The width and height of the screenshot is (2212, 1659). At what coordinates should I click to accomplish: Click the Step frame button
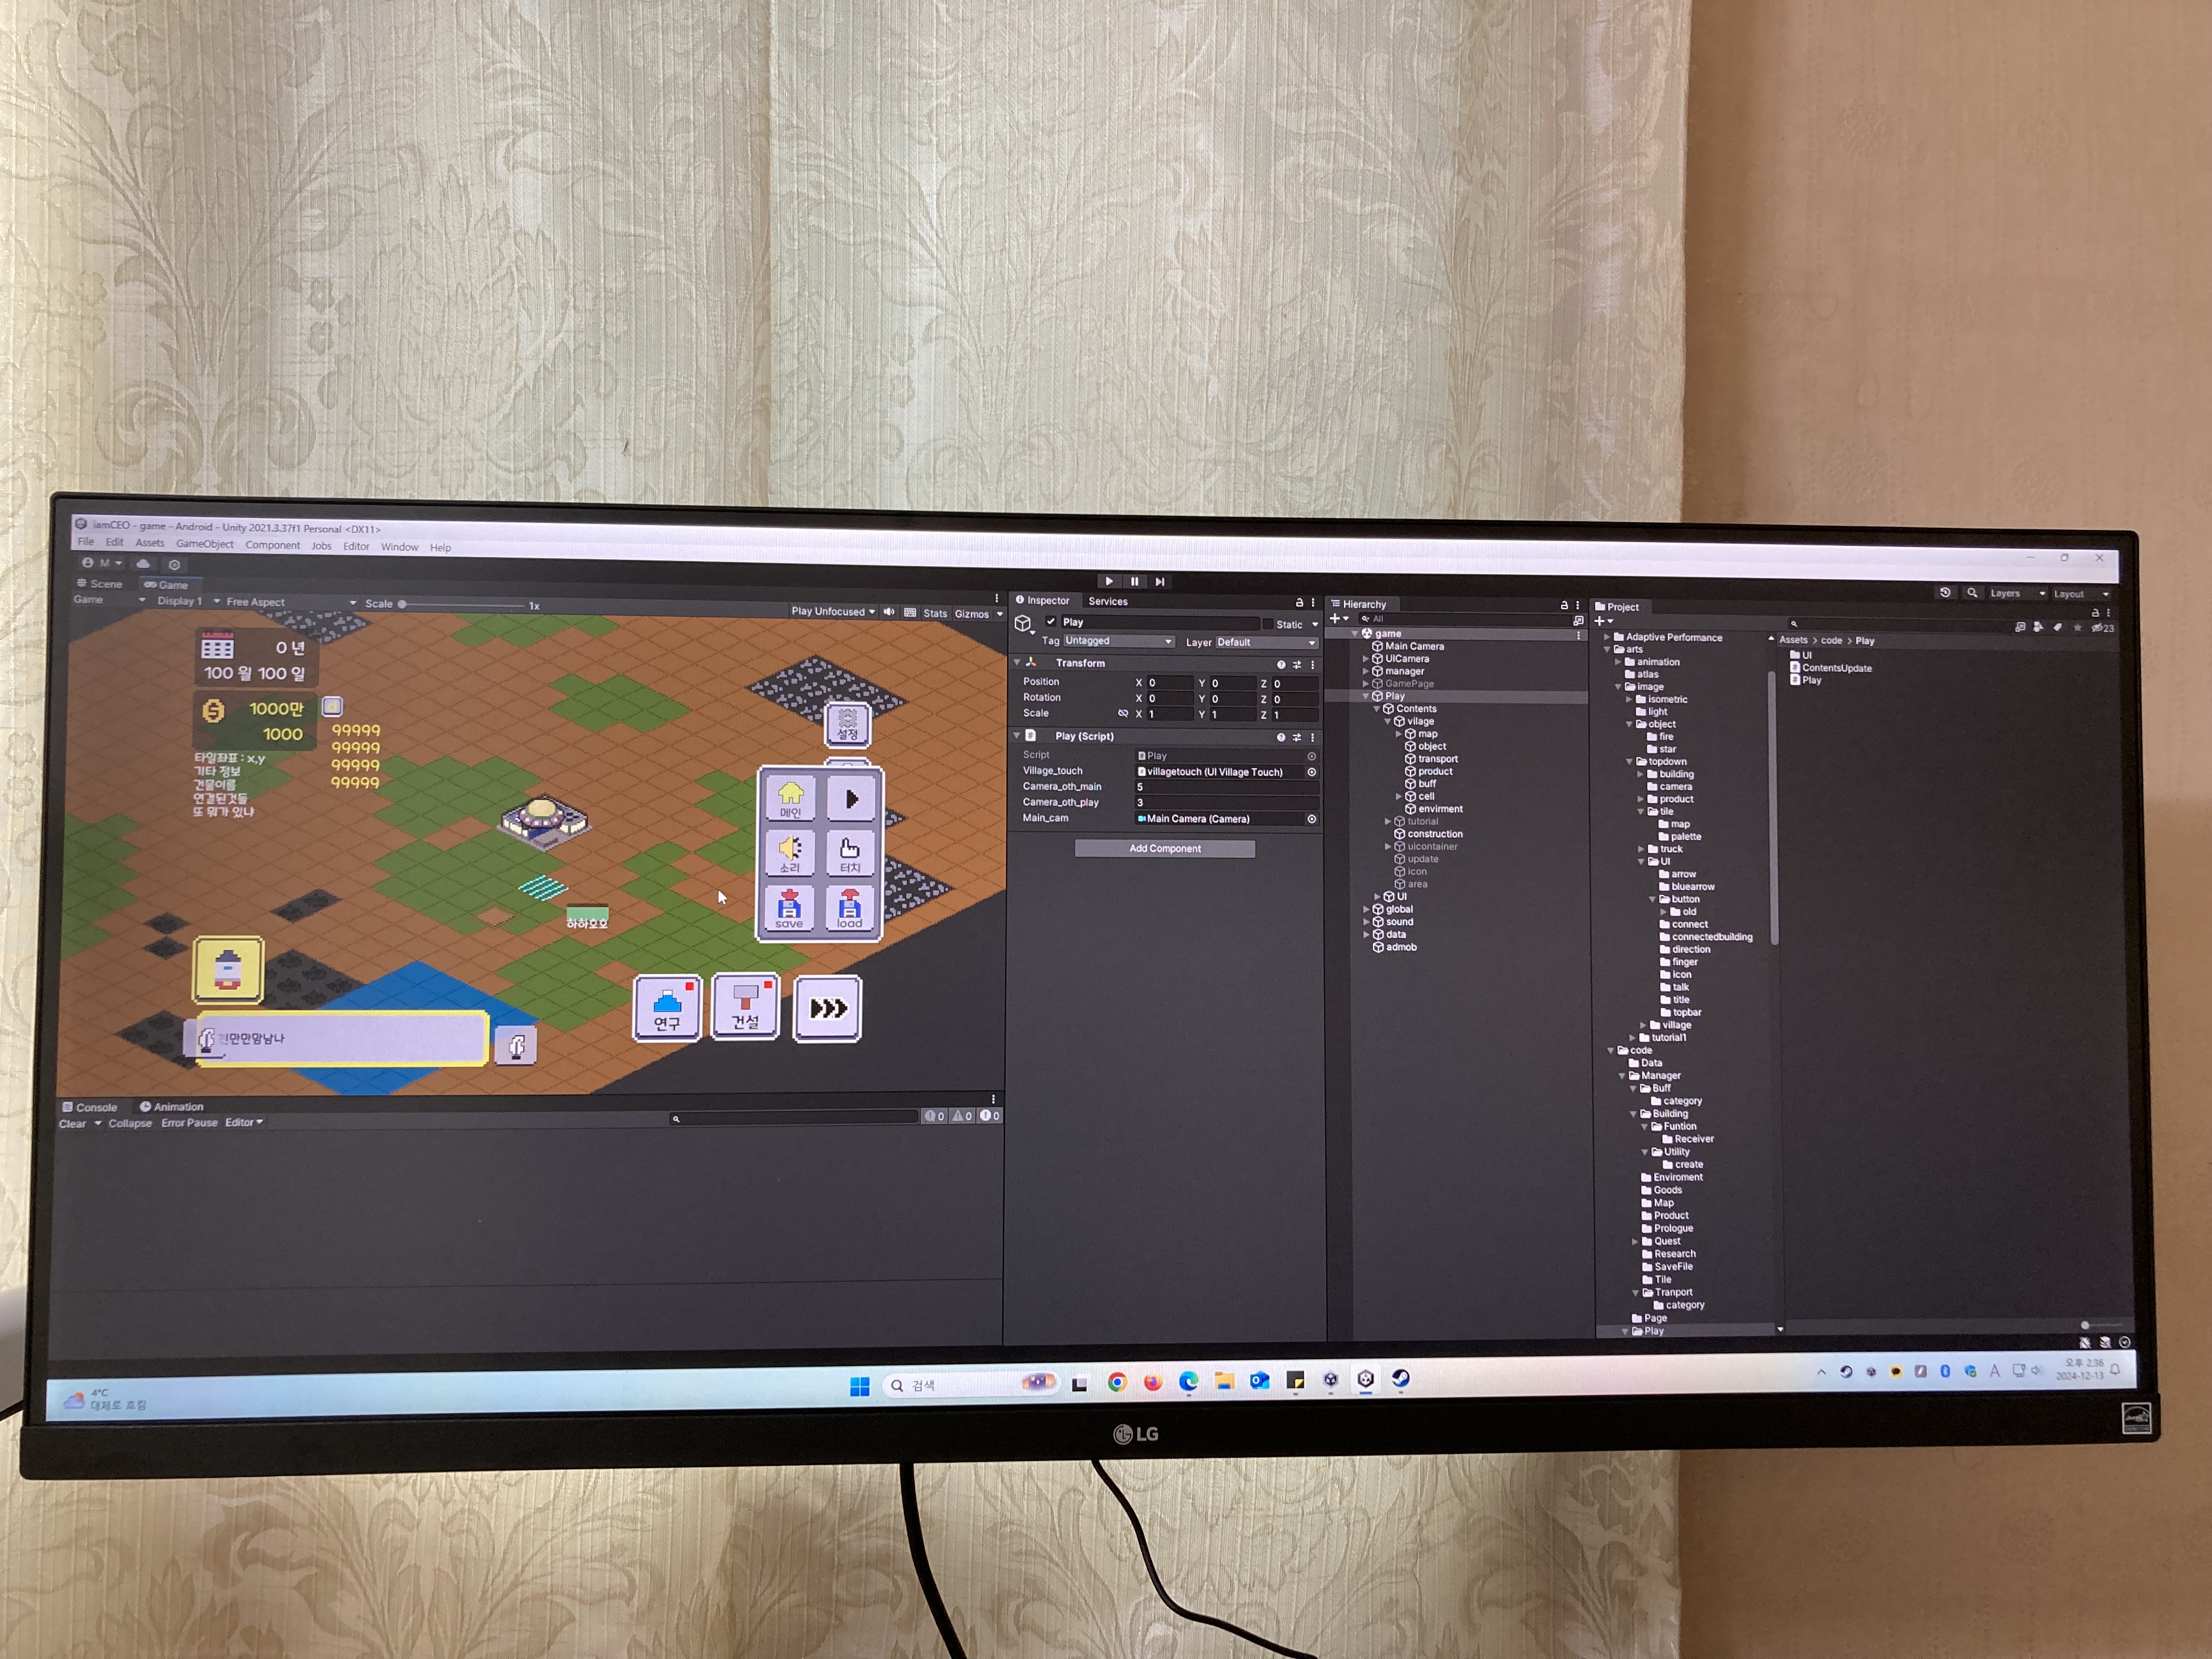tap(1160, 581)
